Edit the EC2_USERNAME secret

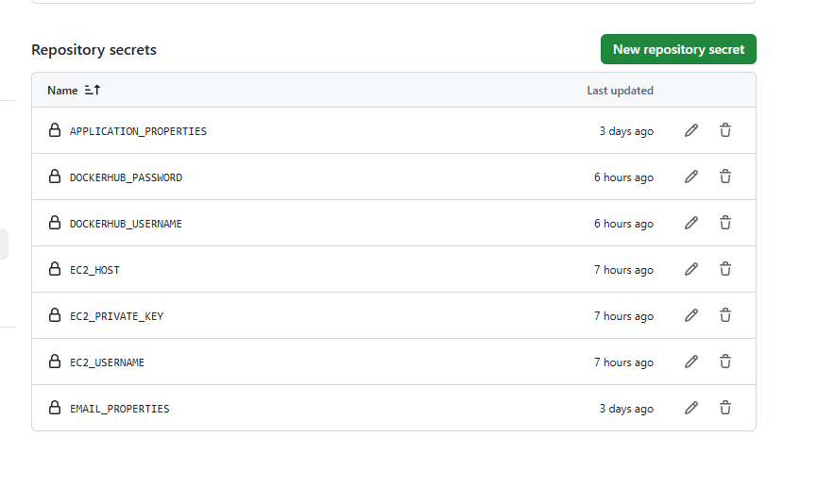coord(691,362)
